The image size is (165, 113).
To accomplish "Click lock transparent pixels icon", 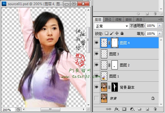I will (x=106, y=33).
